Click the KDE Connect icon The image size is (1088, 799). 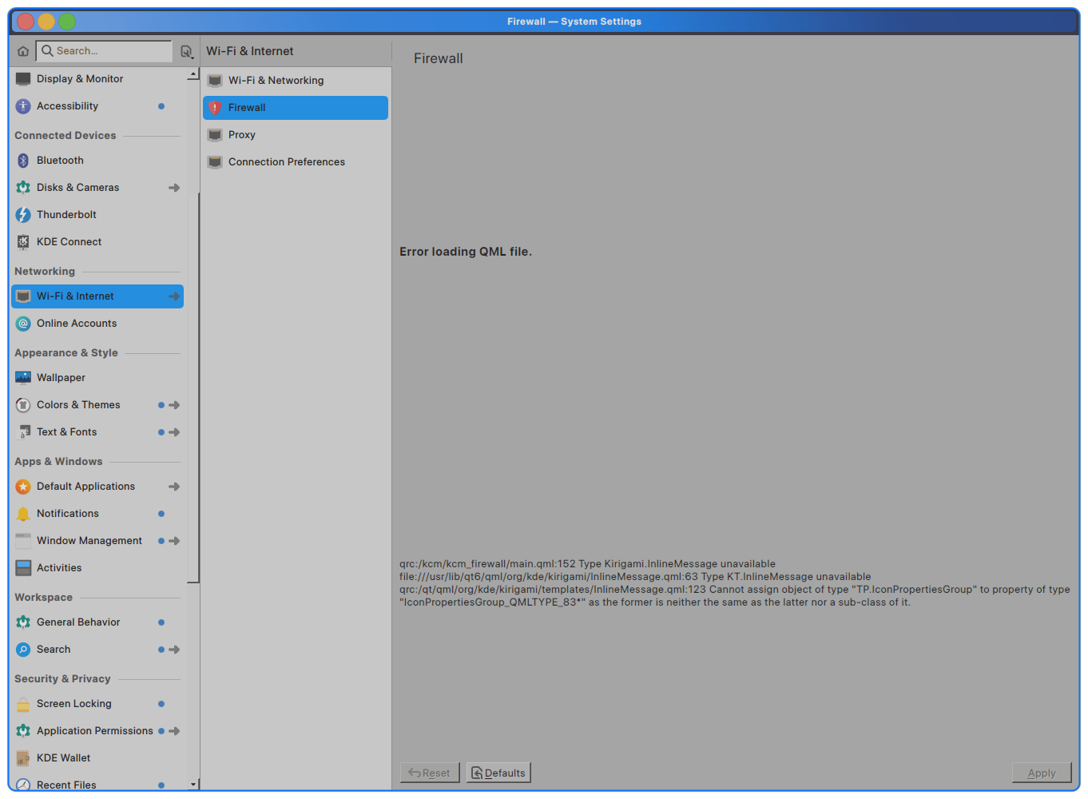23,242
